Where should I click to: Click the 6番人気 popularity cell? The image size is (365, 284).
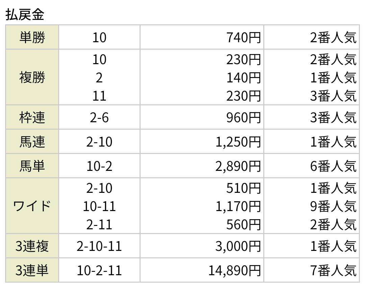333,166
